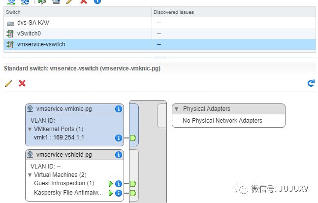Open info for Guest Introspection VM
318x203 pixels.
click(119, 184)
